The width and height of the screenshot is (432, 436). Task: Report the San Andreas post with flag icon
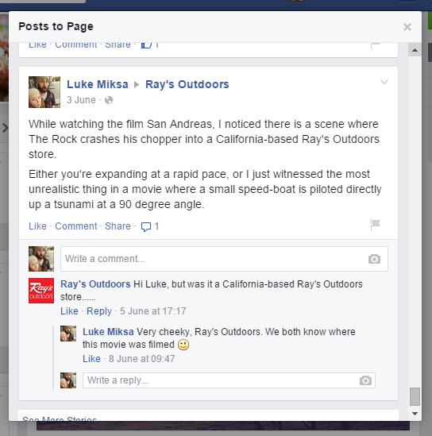pyautogui.click(x=375, y=224)
